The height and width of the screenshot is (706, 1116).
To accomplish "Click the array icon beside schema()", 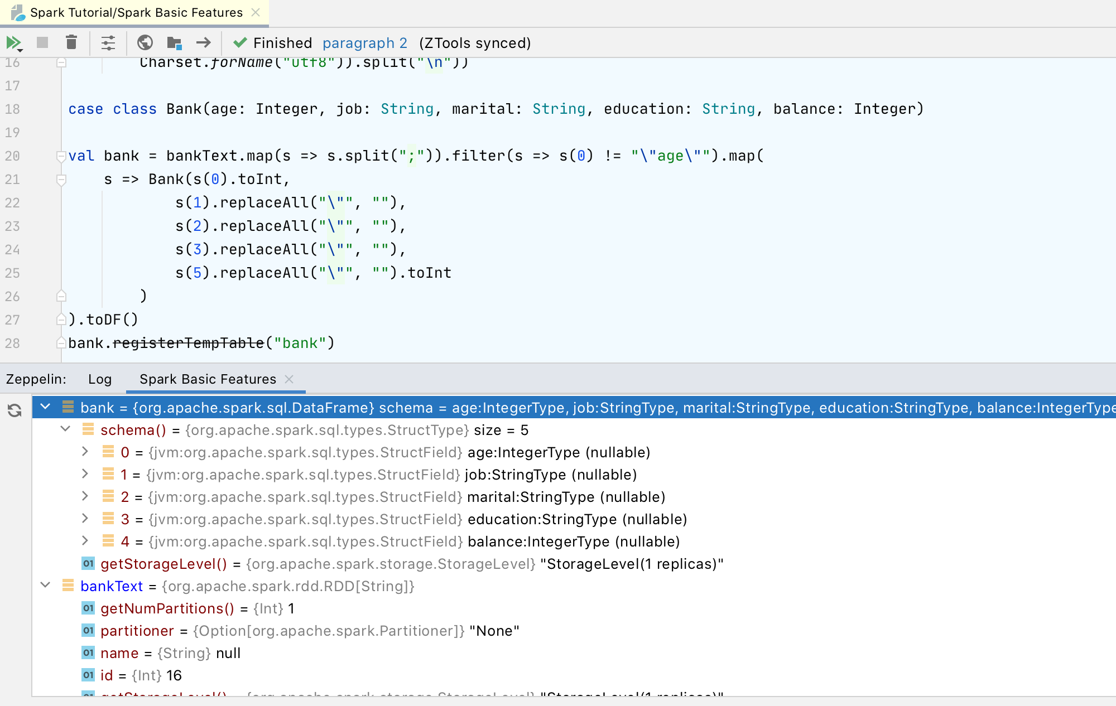I will point(88,429).
